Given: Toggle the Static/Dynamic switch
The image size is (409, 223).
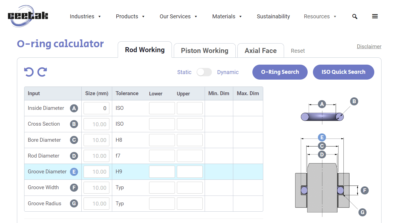Looking at the screenshot, I should 204,72.
